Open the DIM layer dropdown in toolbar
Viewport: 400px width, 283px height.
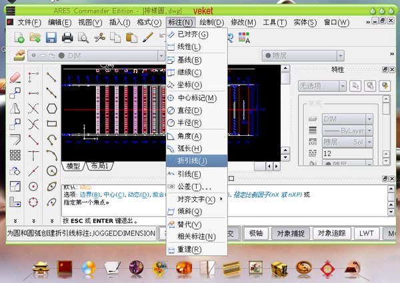click(107, 55)
